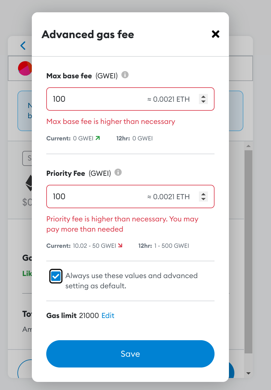The image size is (271, 390).
Task: Increase Priority Fee with the up stepper arrow
Action: click(x=204, y=194)
